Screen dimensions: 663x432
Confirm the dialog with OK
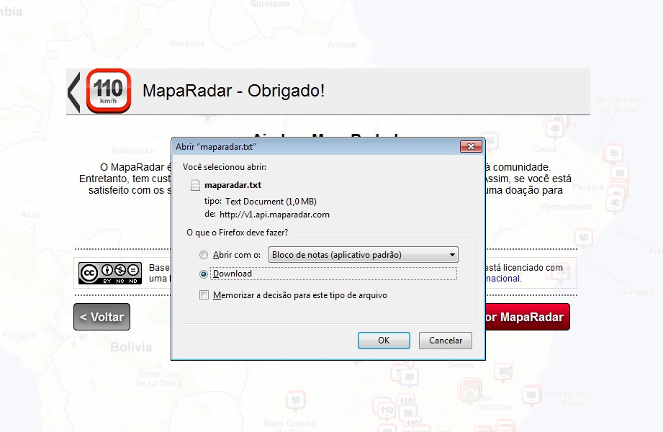pos(384,341)
